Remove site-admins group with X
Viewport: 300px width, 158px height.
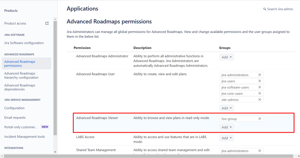[x=260, y=99]
